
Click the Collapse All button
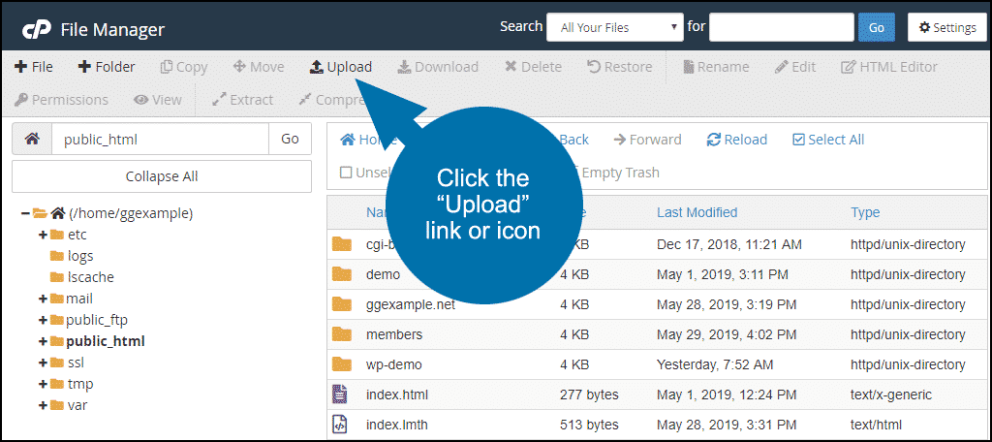162,176
